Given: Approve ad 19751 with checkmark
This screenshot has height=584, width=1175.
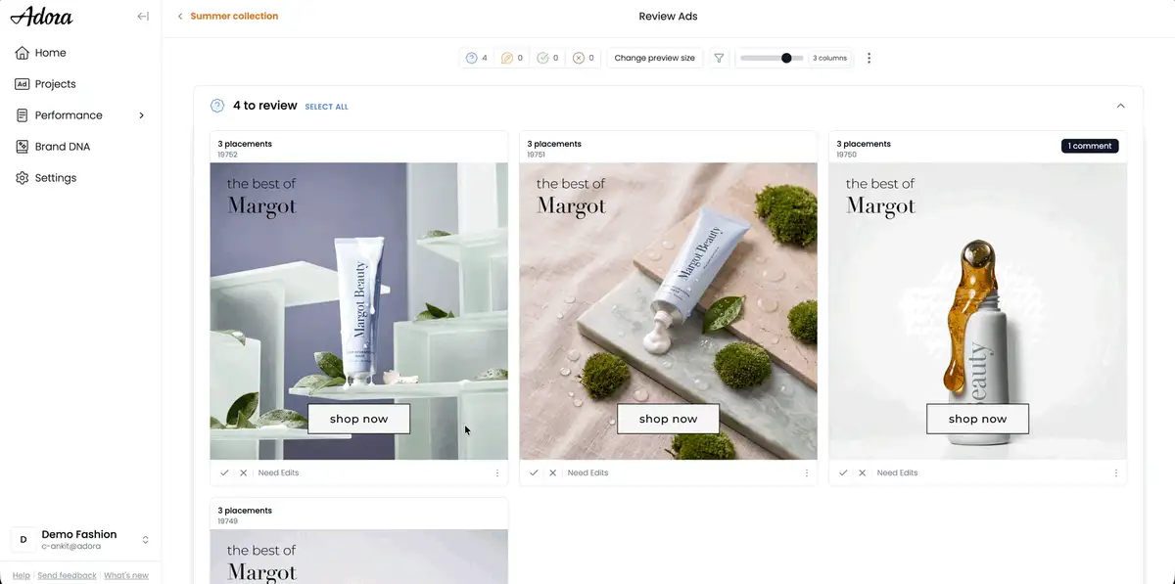Looking at the screenshot, I should 534,472.
